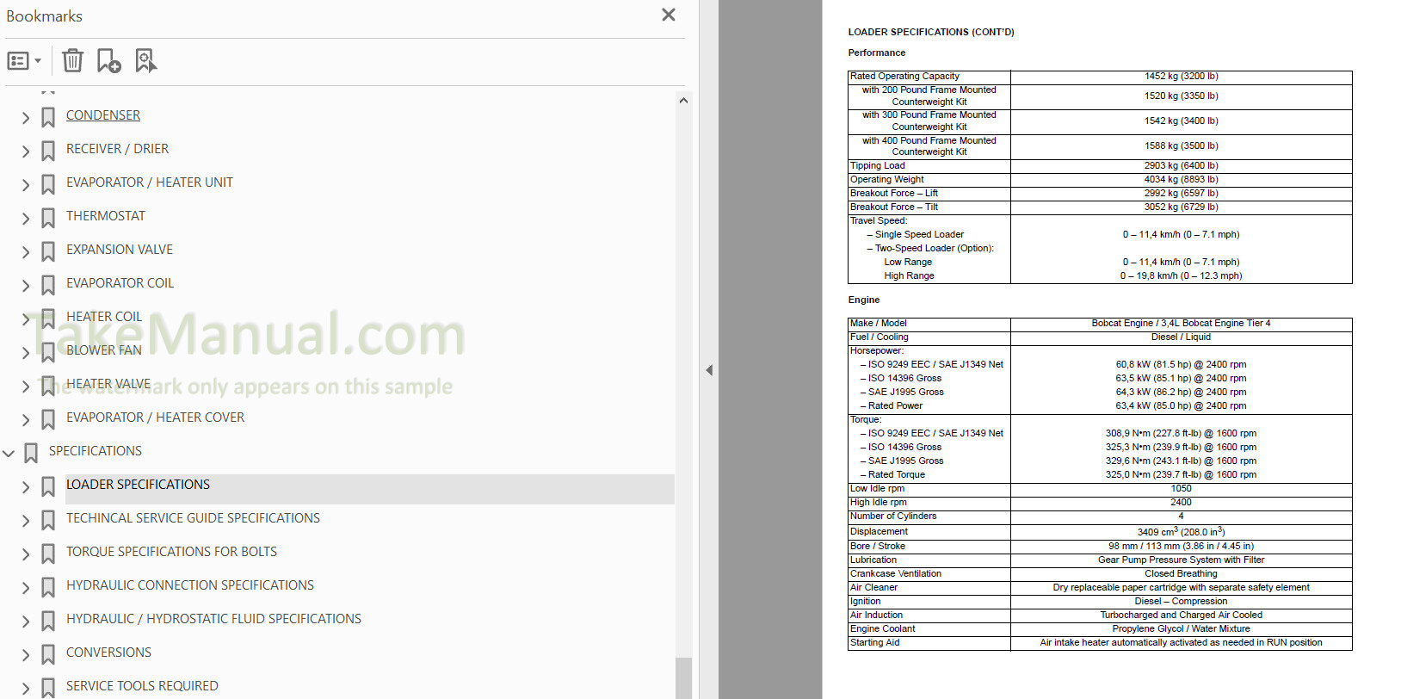Open the CONVERSIONS bookmark
Image resolution: width=1401 pixels, height=699 pixels.
click(x=108, y=653)
